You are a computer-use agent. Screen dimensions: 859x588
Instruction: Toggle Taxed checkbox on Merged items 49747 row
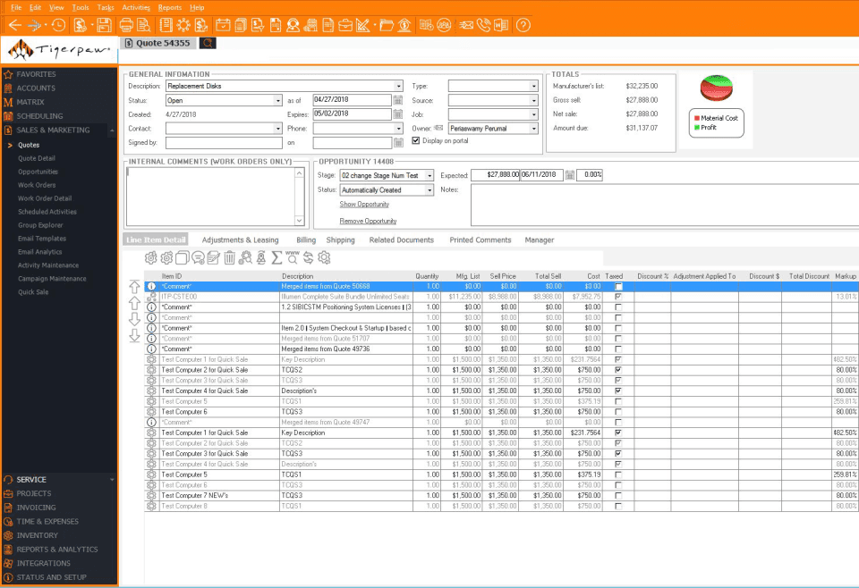coord(618,423)
